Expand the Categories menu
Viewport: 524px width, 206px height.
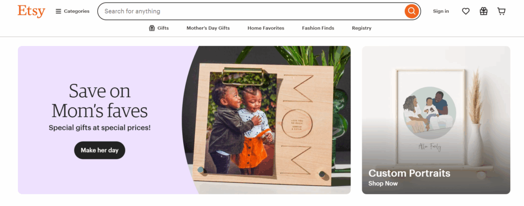pos(73,11)
